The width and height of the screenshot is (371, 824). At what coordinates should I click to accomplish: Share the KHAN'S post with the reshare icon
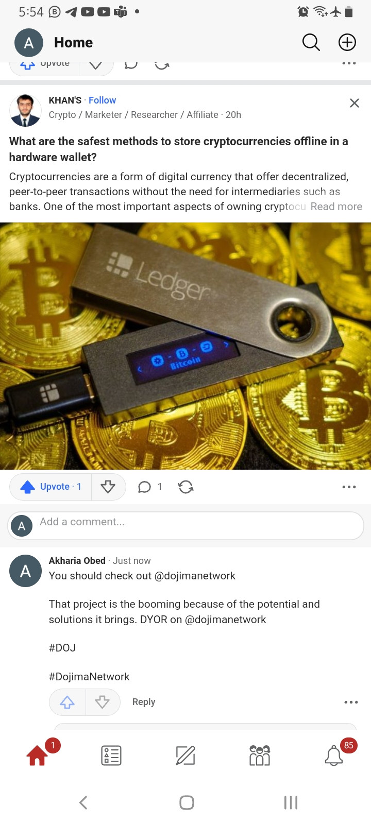pyautogui.click(x=185, y=487)
